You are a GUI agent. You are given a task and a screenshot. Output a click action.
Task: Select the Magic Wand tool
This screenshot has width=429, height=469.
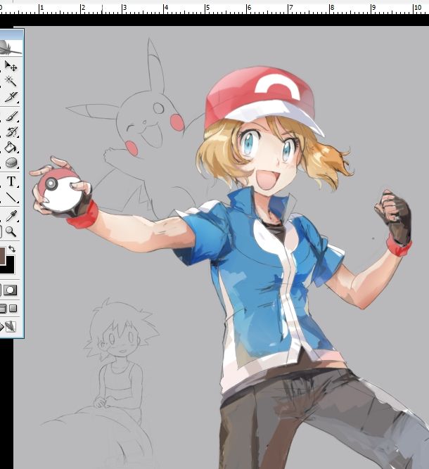[x=11, y=81]
